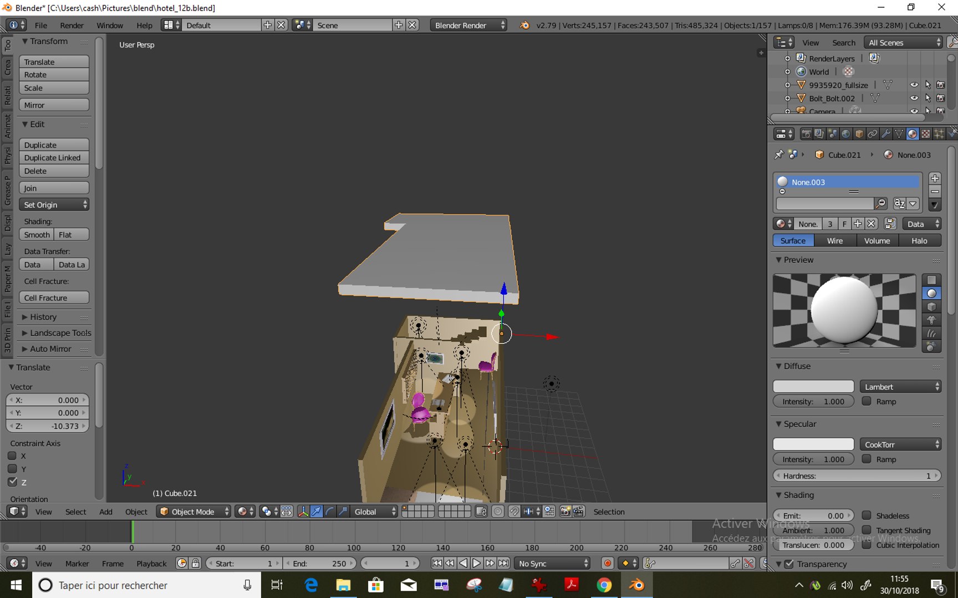
Task: Open the Object properties cube tab
Action: (859, 134)
